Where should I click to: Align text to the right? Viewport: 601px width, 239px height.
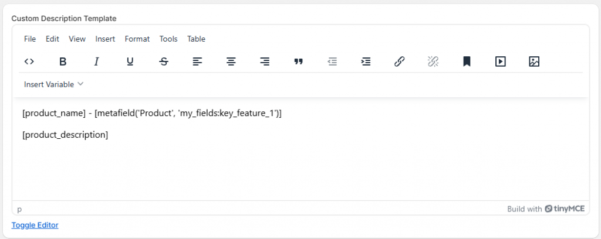(x=265, y=61)
